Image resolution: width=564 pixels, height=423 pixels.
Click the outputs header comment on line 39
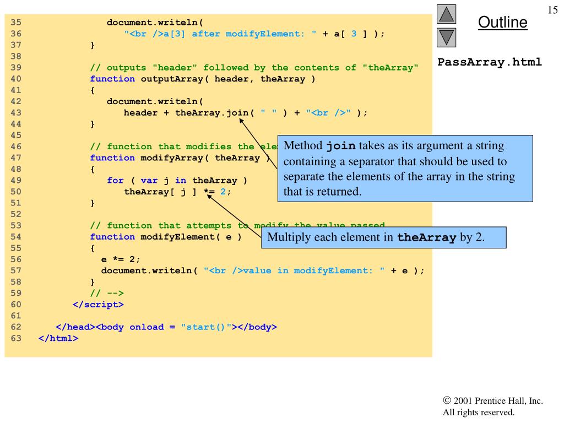pos(254,68)
